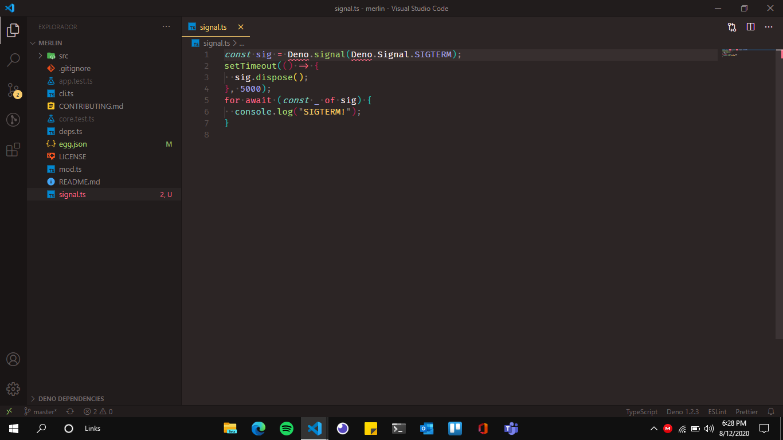Open egg.json in explorer
783x440 pixels.
click(x=104, y=144)
